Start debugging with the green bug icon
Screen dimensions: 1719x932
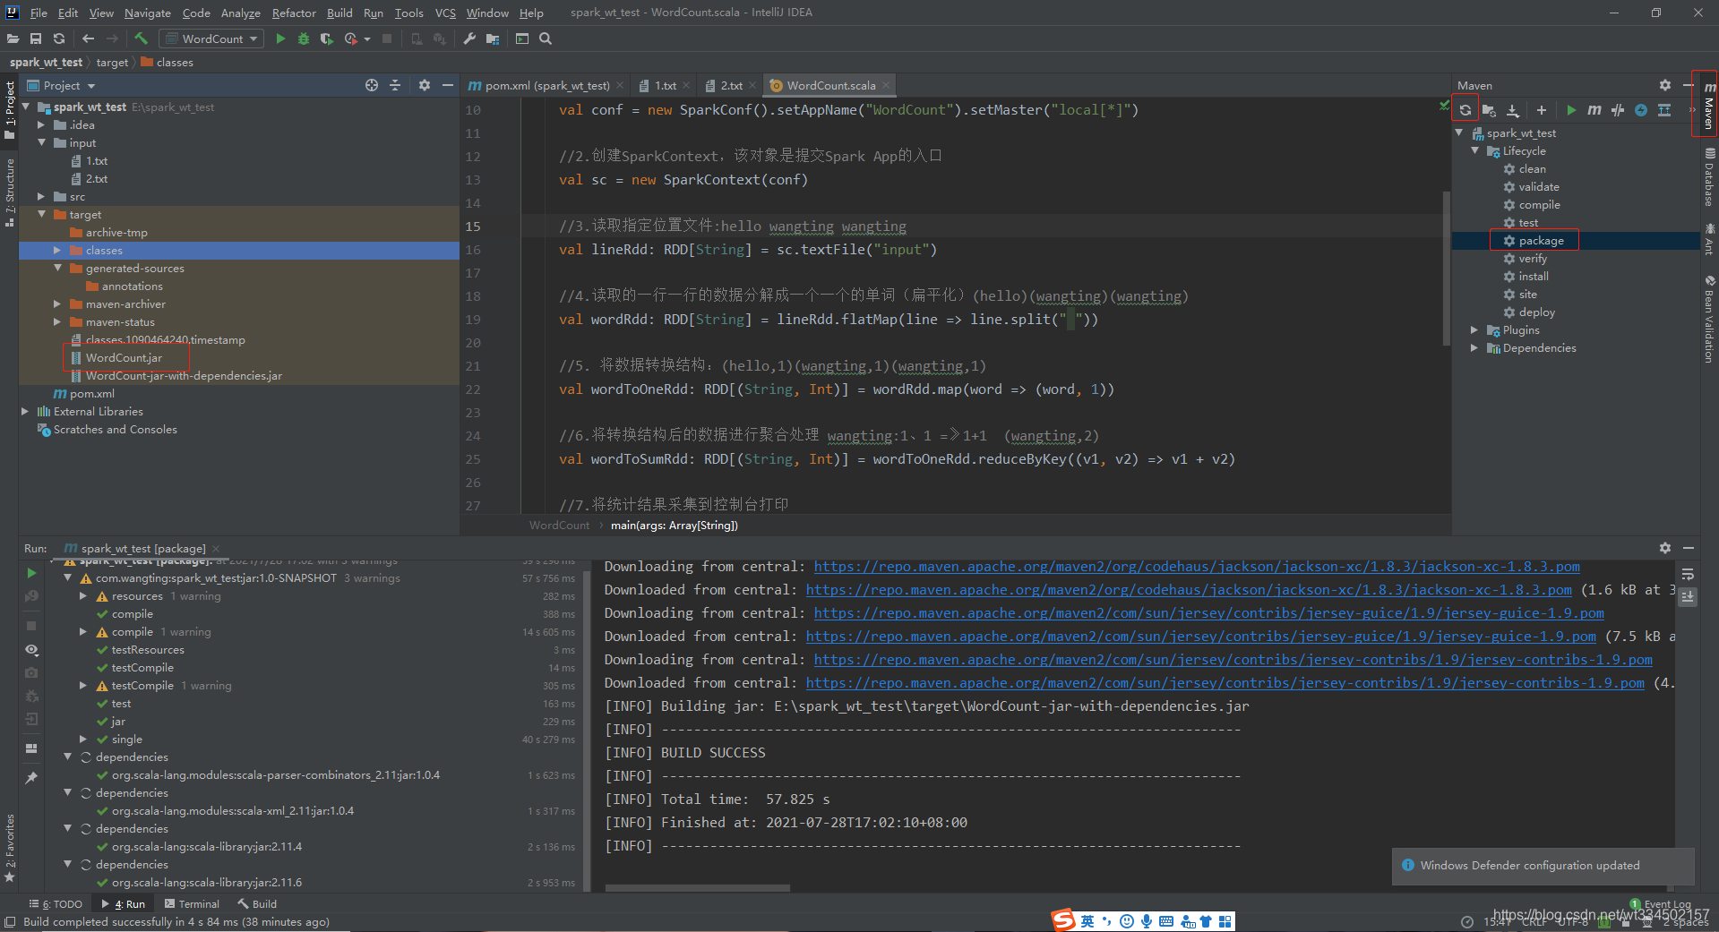(304, 38)
